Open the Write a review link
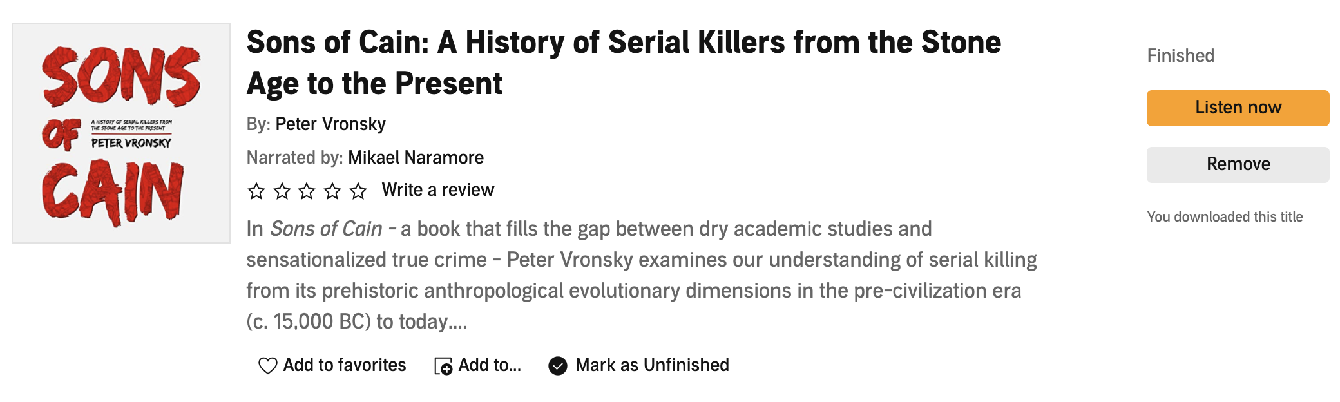This screenshot has width=1340, height=402. click(x=438, y=190)
